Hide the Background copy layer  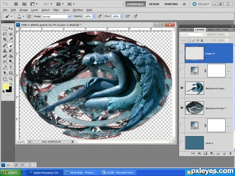(182, 88)
